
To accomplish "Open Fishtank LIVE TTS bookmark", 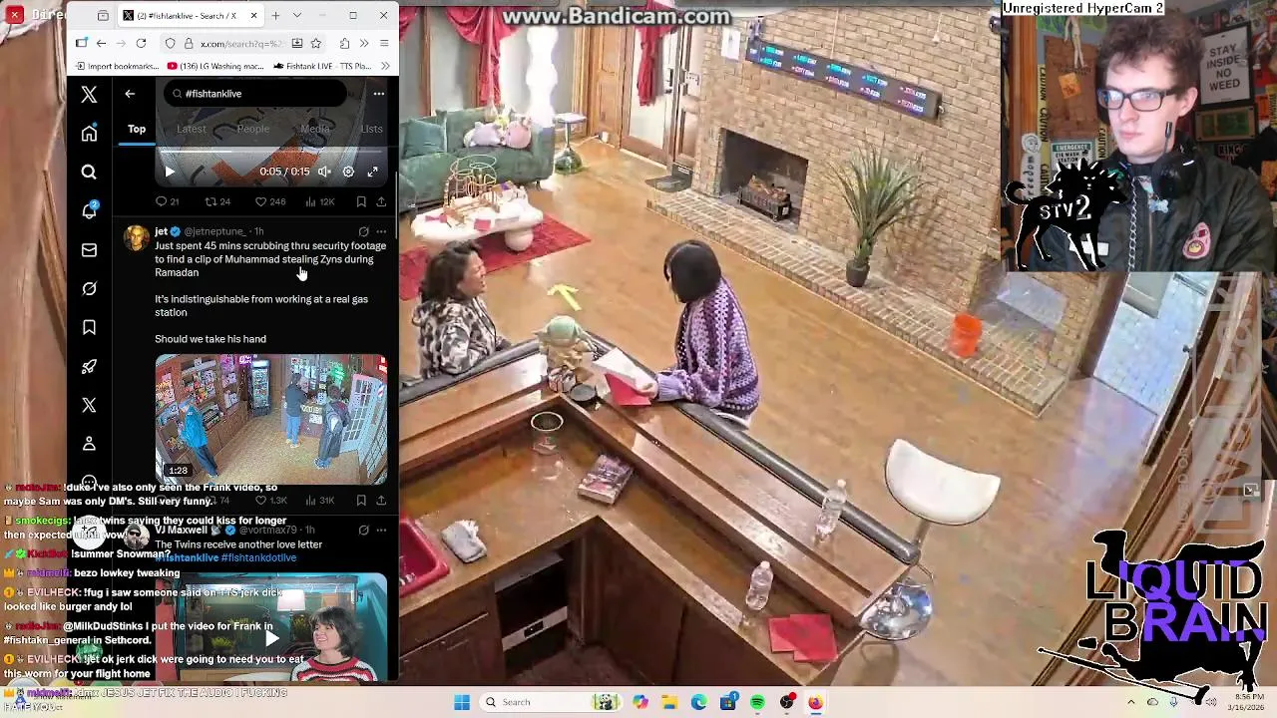I will point(321,66).
